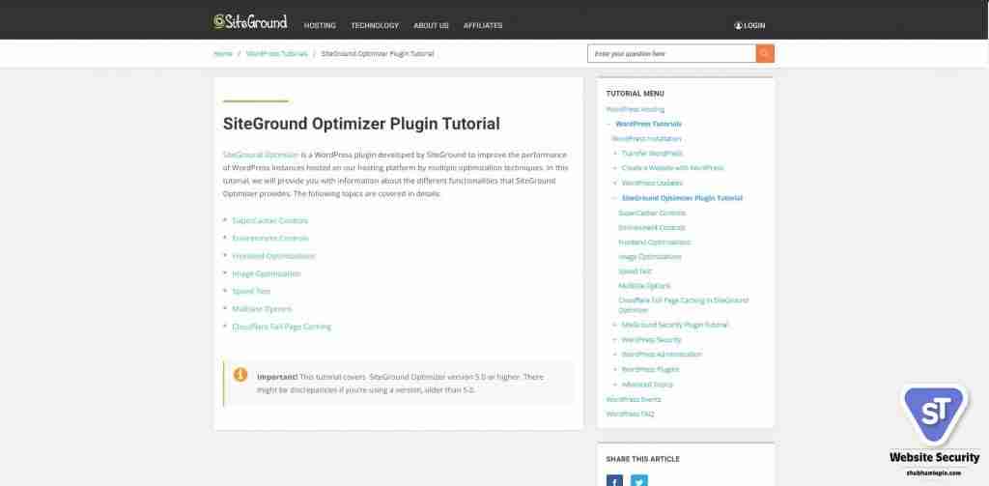Collapse SiteGround Optimizer Plugin Tutorial section
Screen dimensions: 989x486
615,198
